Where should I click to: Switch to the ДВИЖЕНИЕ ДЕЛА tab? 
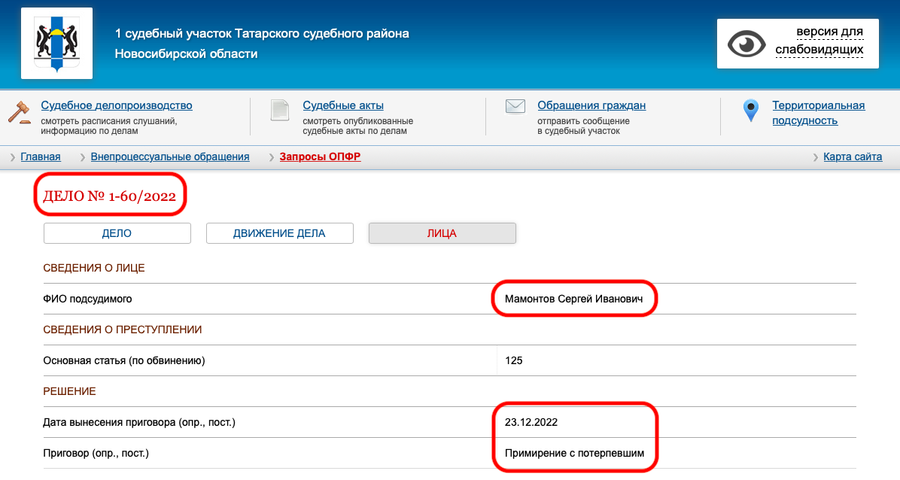pyautogui.click(x=279, y=233)
